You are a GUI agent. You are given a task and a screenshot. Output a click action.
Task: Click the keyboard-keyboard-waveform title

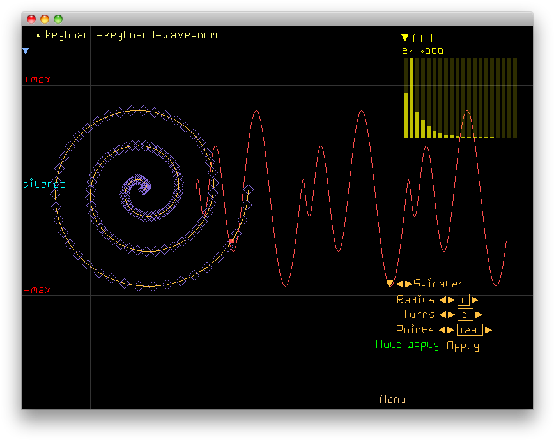point(131,34)
